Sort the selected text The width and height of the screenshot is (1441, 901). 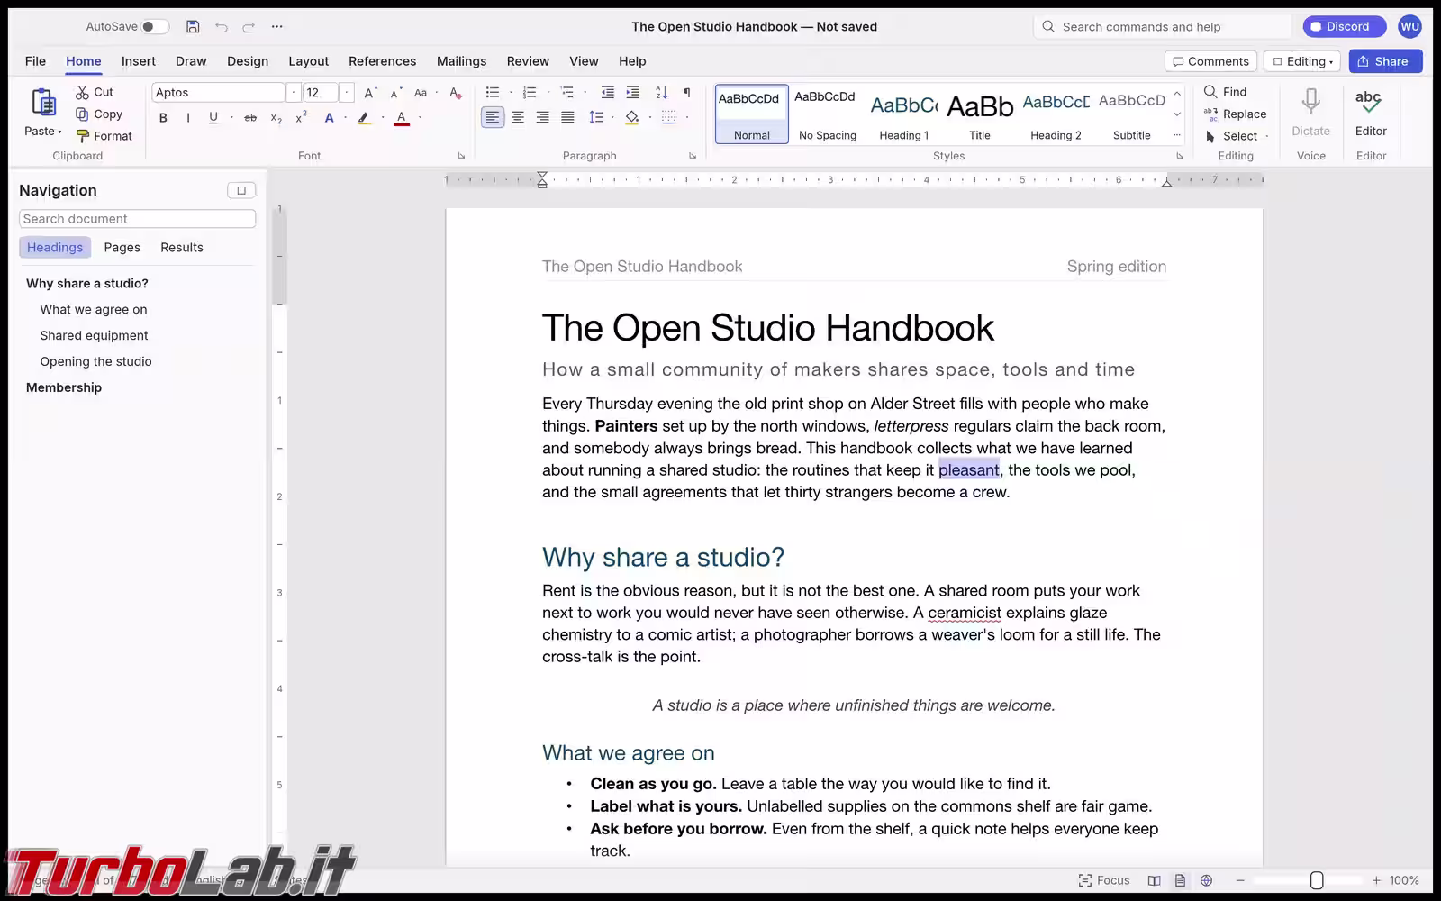click(x=662, y=92)
